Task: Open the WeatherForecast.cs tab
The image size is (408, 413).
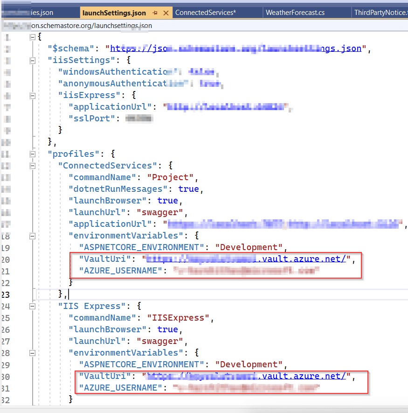Action: point(296,13)
